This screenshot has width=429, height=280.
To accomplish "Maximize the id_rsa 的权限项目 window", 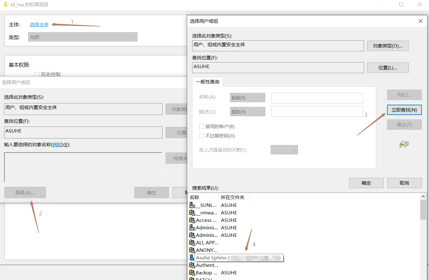I will (x=401, y=4).
